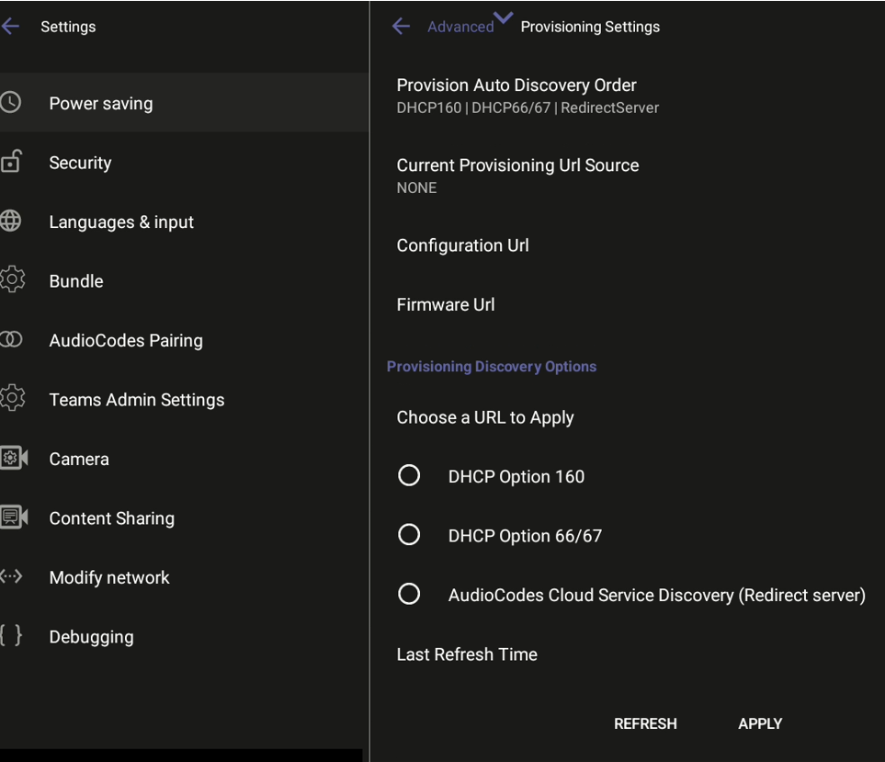Open Current Provisioning Url Source setting

pos(517,176)
